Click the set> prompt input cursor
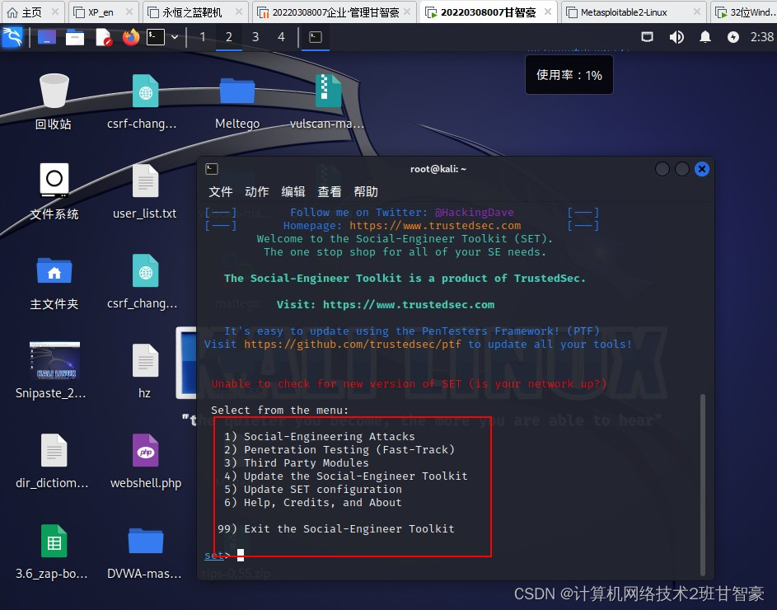 (241, 555)
